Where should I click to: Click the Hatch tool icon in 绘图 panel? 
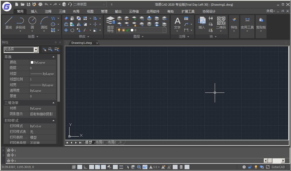[x=53, y=30]
